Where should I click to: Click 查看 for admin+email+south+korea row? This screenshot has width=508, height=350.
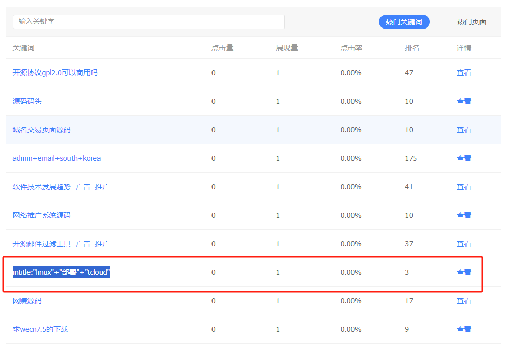463,158
